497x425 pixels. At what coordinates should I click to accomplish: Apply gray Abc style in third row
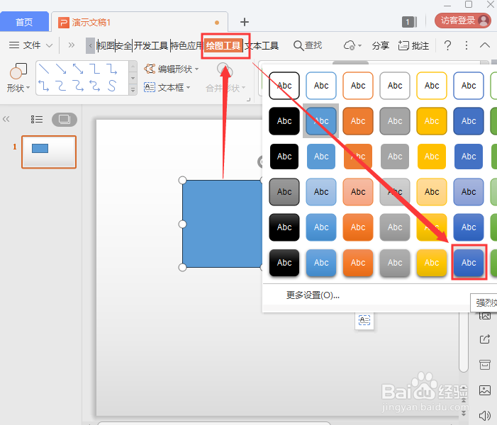(395, 157)
